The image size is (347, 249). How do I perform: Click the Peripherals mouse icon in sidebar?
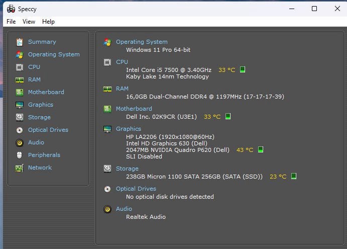pos(20,155)
